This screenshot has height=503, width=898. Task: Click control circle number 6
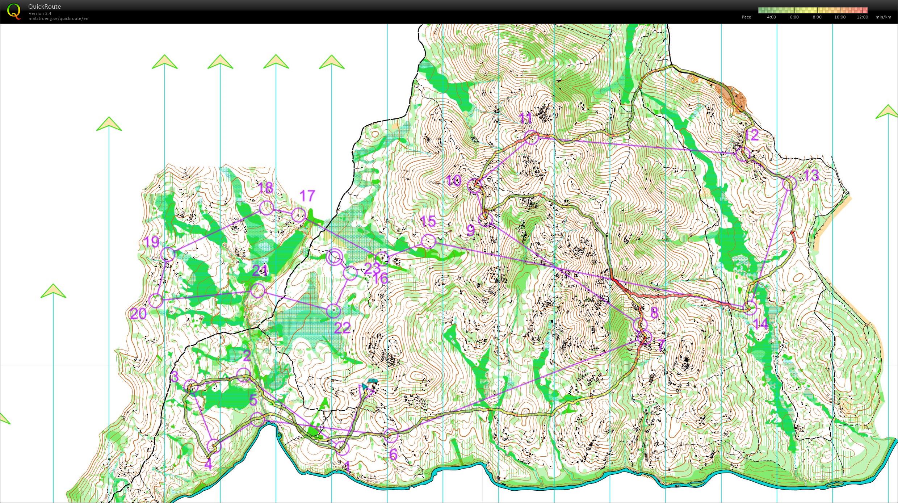click(391, 435)
